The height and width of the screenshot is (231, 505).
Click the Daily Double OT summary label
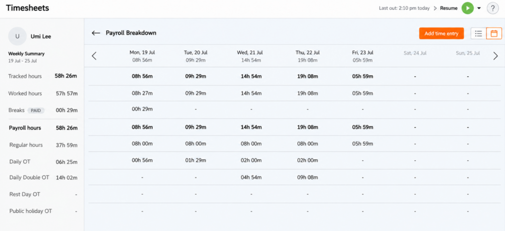click(x=29, y=177)
